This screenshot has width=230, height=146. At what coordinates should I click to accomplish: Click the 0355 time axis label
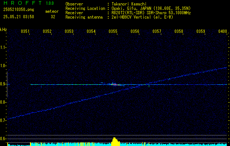pos(113,31)
